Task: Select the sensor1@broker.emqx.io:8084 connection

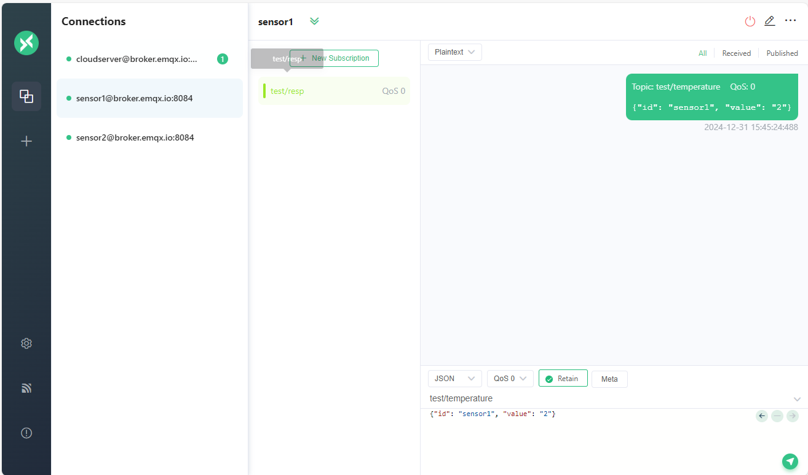Action: click(x=149, y=98)
